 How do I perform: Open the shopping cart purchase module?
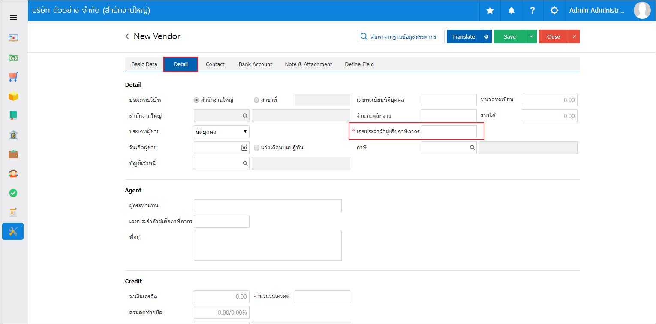pyautogui.click(x=13, y=77)
